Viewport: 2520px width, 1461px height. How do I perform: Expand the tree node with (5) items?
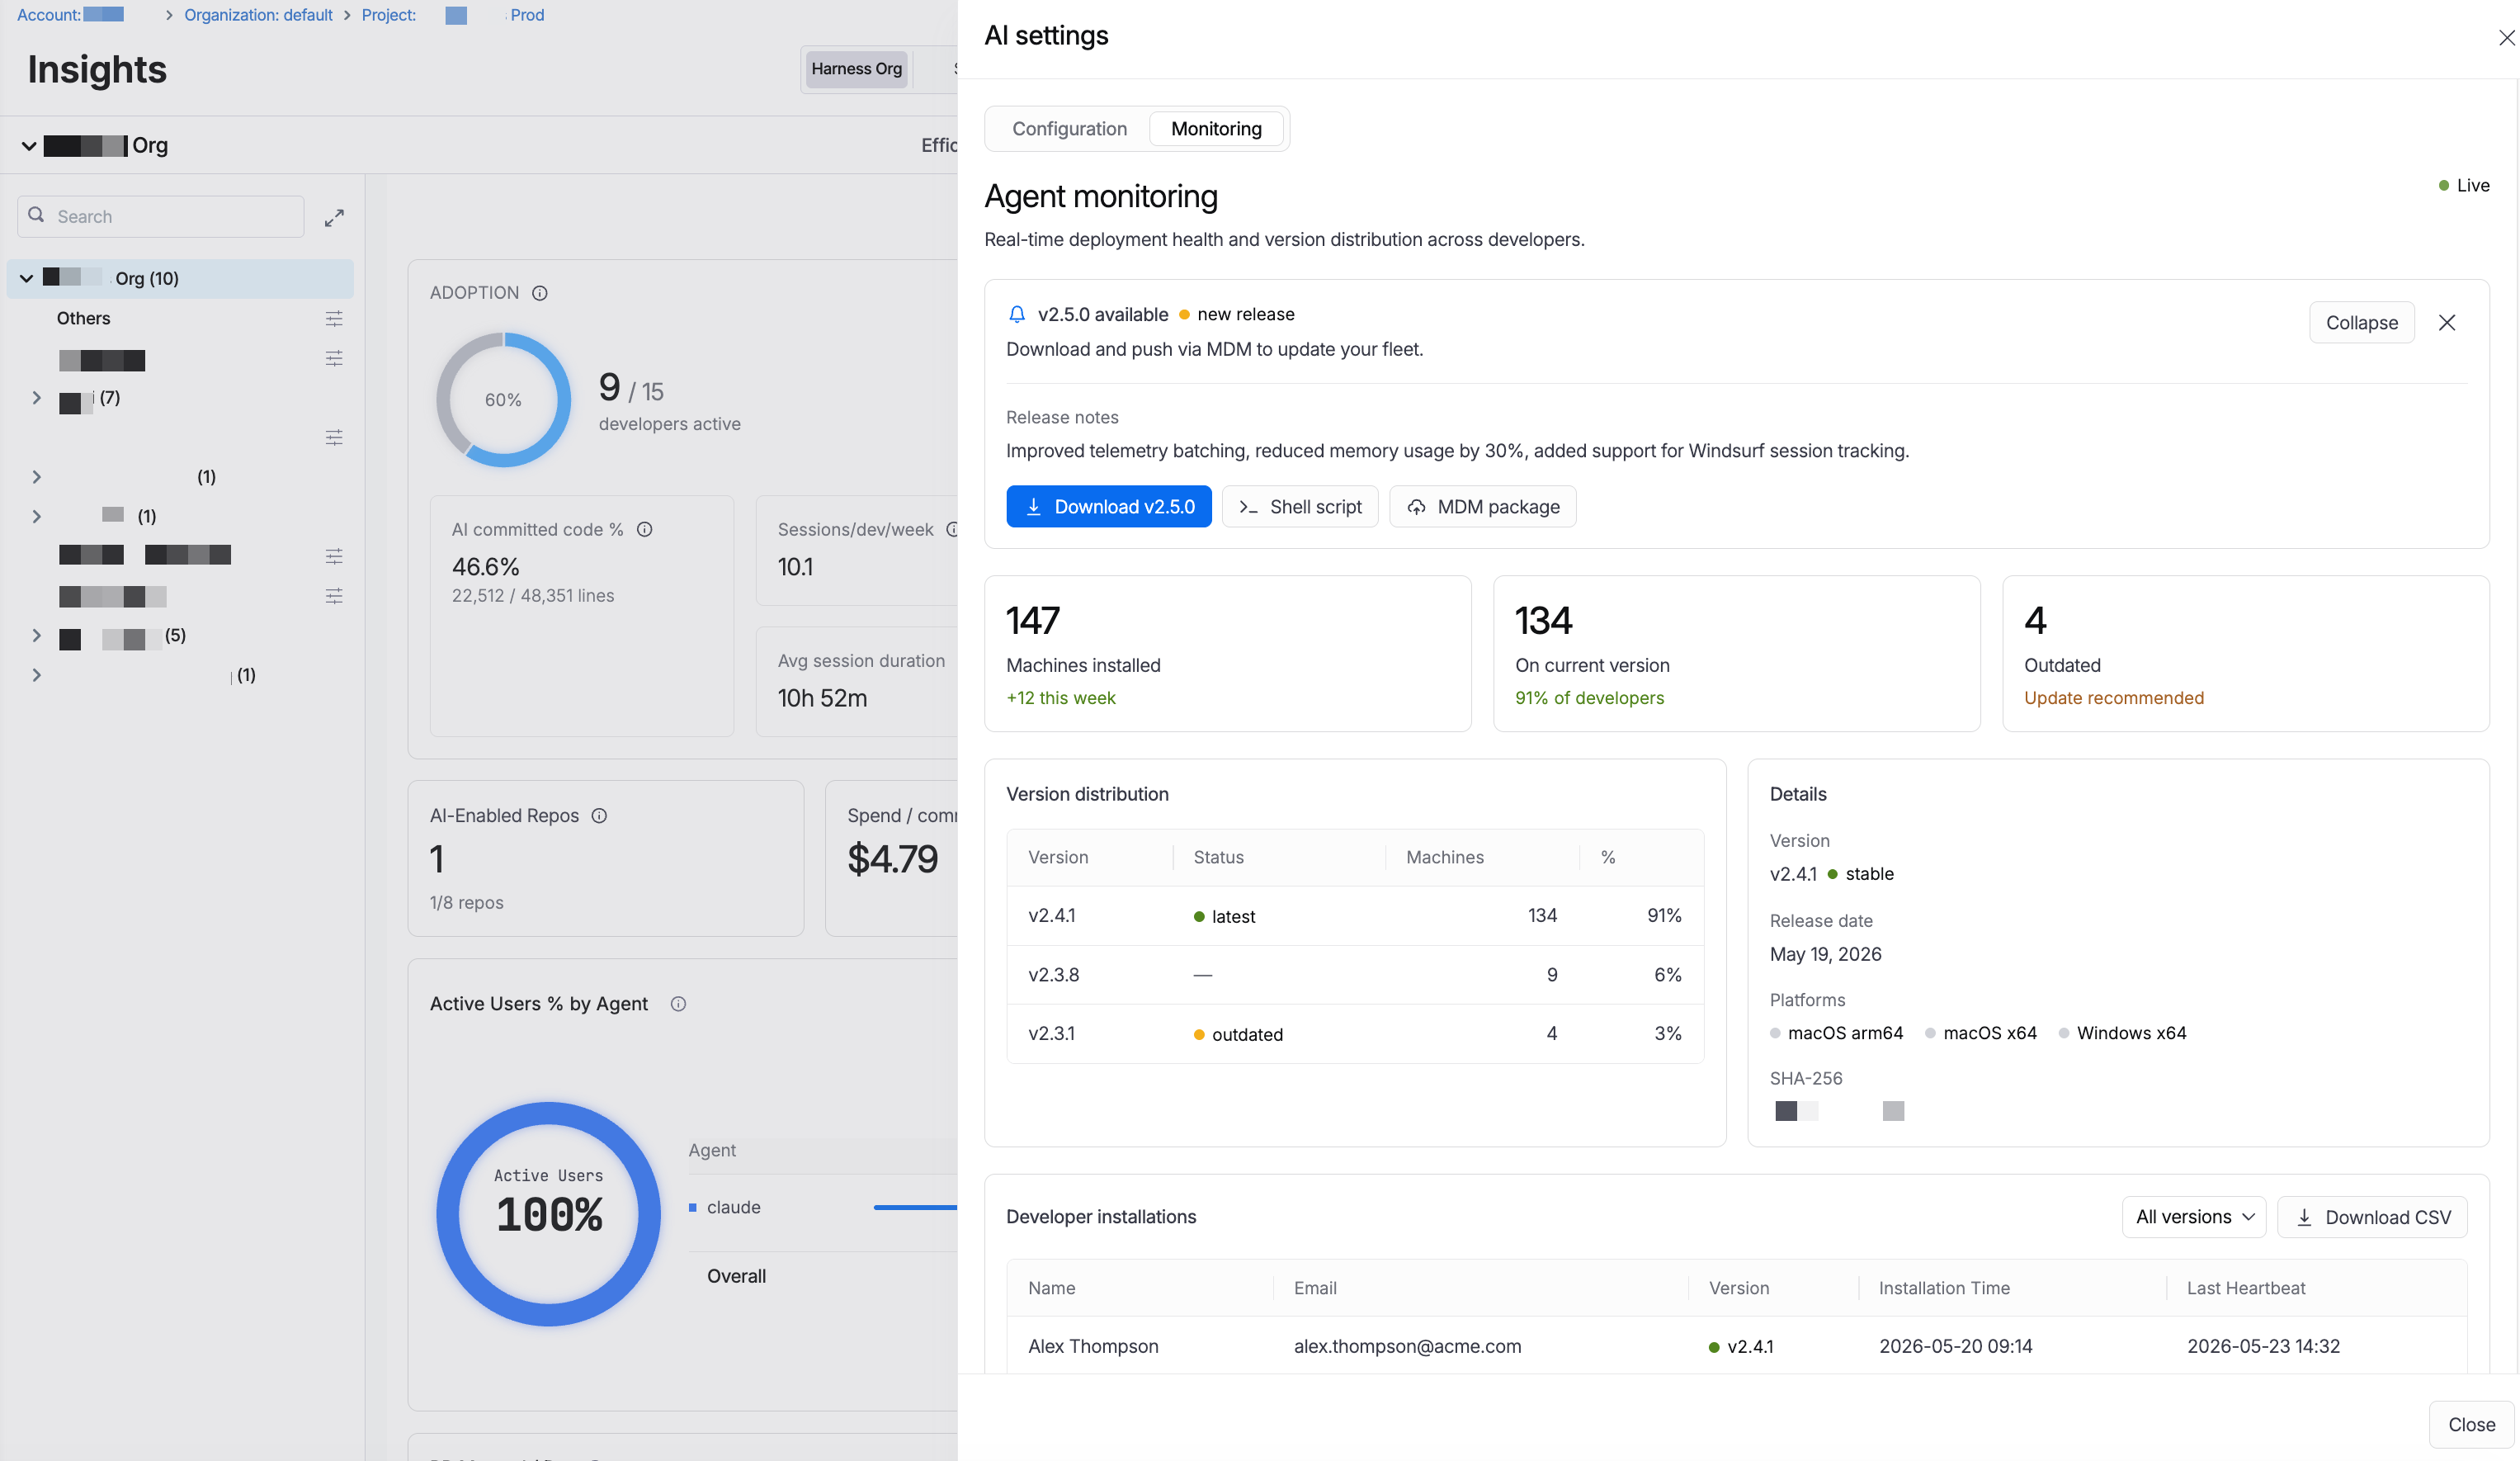pos(37,636)
